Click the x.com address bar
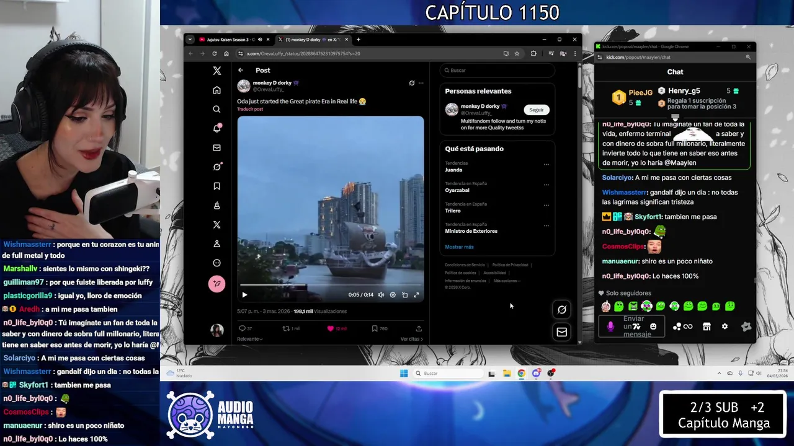The image size is (794, 446). pos(372,54)
